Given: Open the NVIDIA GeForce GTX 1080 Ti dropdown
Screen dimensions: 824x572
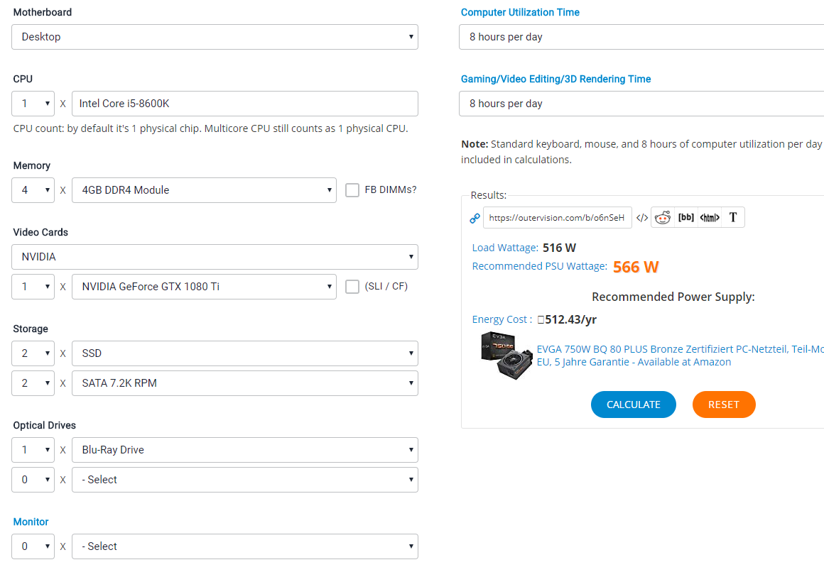Looking at the screenshot, I should click(204, 287).
